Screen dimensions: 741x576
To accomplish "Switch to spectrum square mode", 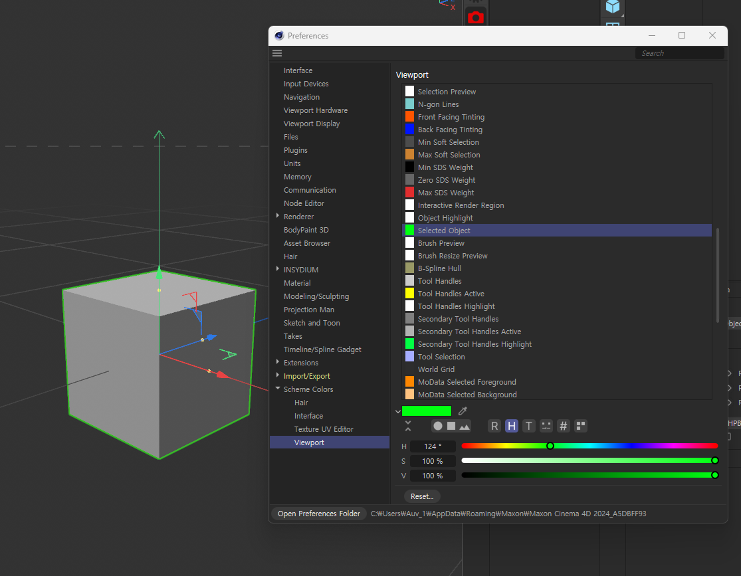I will 451,426.
